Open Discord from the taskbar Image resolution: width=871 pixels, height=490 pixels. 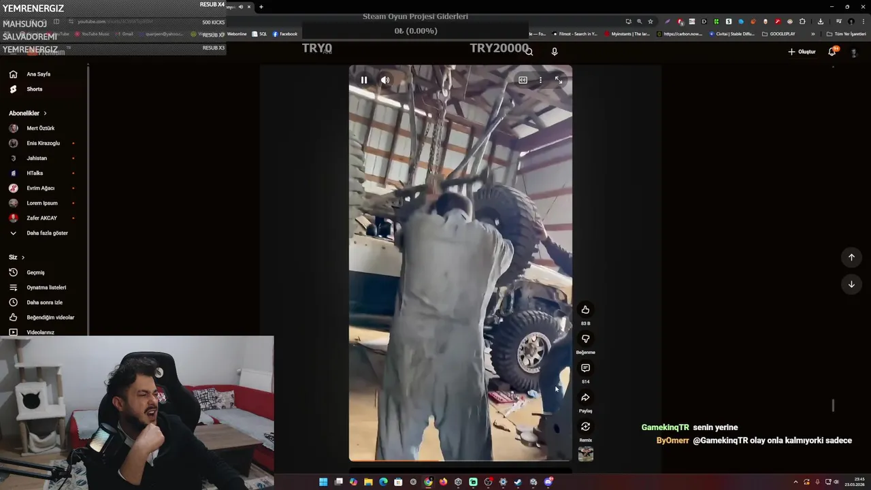coord(548,482)
